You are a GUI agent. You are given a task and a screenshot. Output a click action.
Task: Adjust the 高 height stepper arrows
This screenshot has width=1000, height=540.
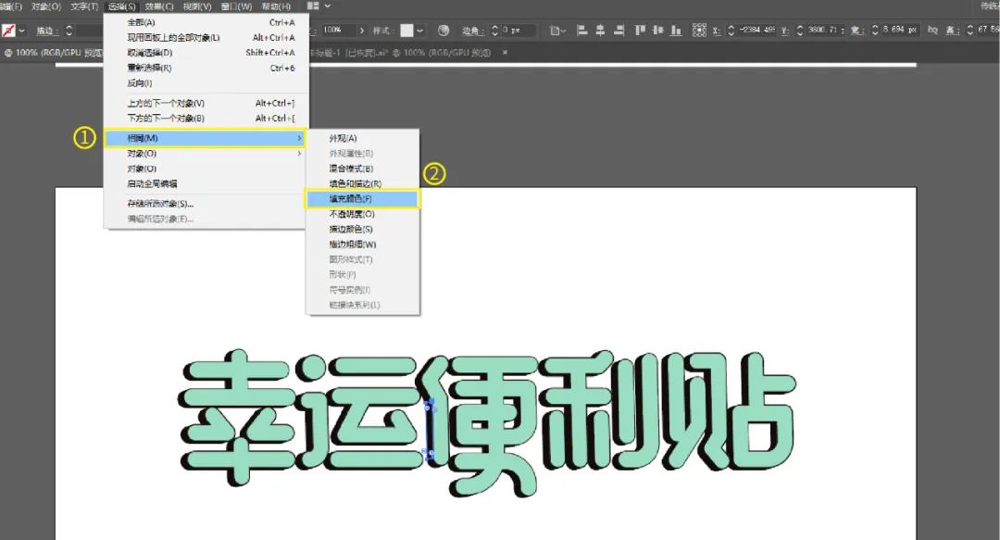coord(969,30)
